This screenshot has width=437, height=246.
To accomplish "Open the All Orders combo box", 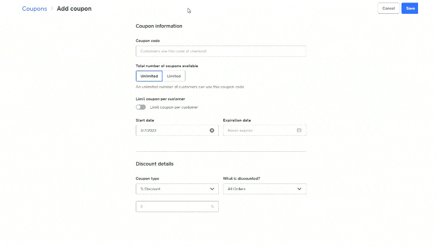I will 264,189.
